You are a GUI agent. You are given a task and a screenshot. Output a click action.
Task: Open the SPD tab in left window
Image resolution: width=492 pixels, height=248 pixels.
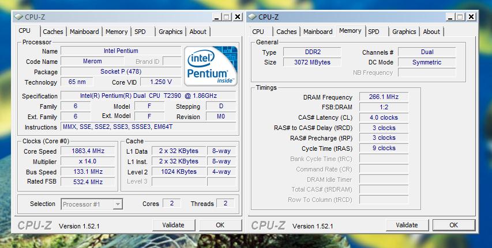point(140,32)
